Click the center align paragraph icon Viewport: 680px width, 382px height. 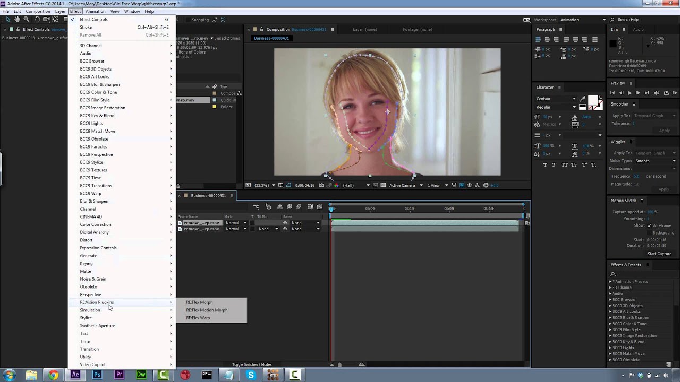point(547,39)
